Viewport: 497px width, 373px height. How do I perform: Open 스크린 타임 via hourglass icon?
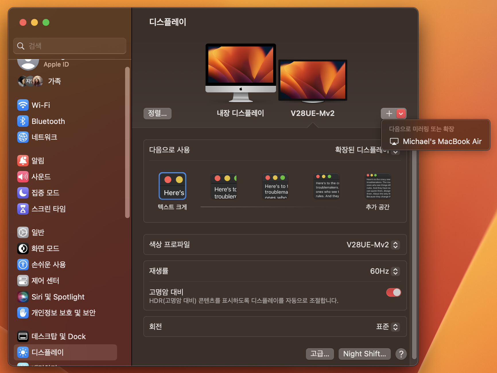tap(23, 209)
